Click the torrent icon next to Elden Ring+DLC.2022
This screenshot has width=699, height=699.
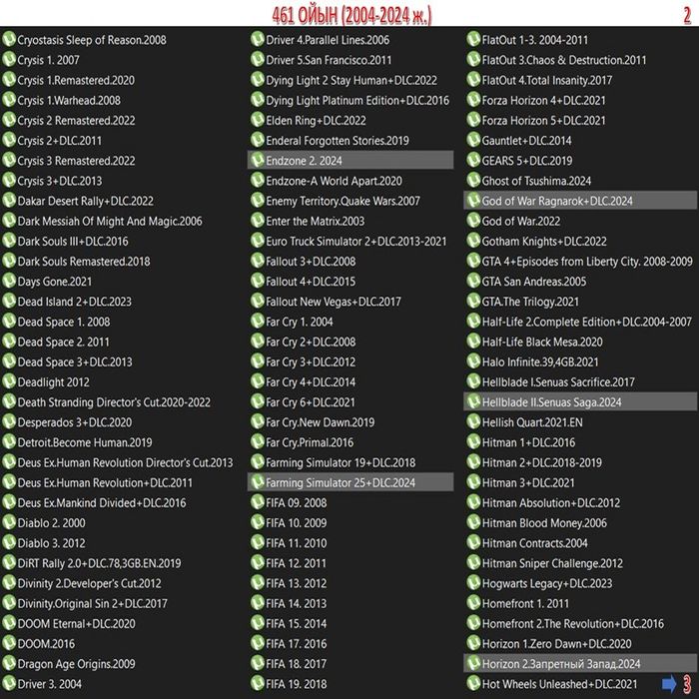point(258,120)
